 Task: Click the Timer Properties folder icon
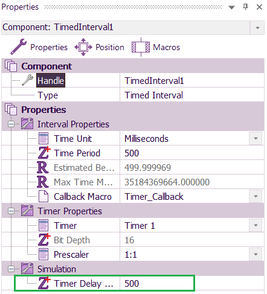[27, 211]
